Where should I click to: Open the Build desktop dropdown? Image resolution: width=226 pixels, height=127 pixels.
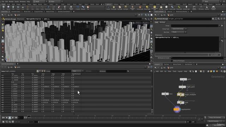coord(40,1)
